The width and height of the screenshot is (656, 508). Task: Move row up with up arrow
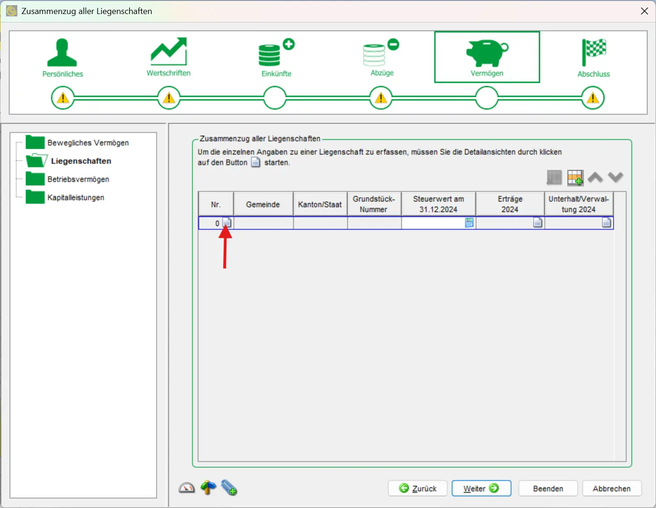click(595, 178)
